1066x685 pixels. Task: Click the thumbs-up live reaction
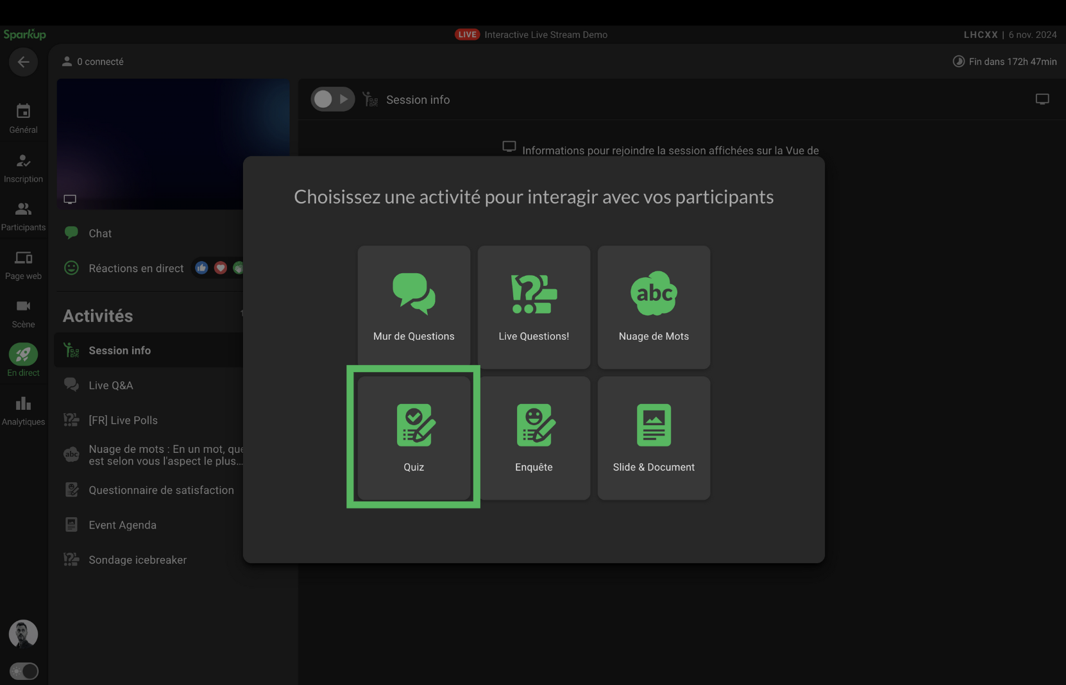point(201,268)
